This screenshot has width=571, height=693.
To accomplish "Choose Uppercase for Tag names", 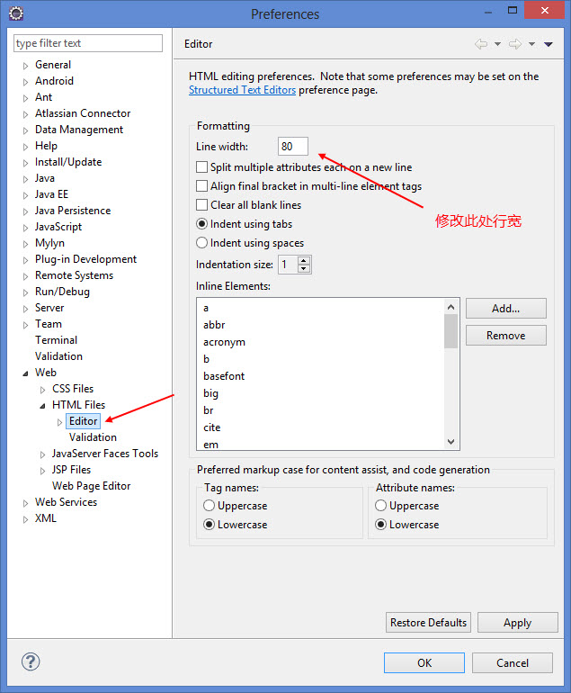I will (210, 506).
